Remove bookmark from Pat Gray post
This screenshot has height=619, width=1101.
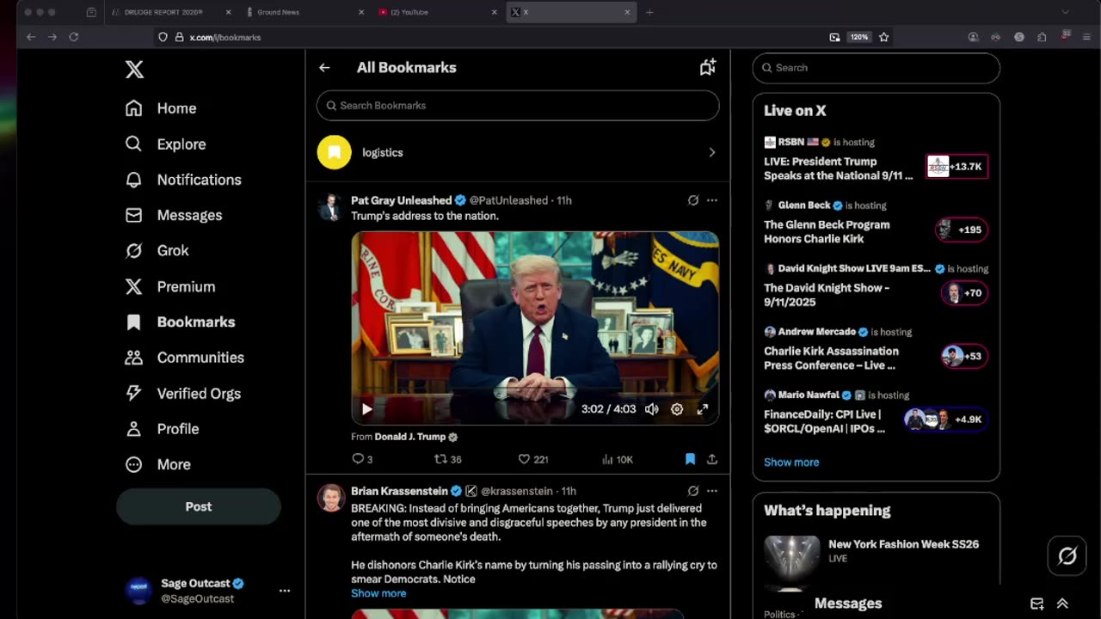pyautogui.click(x=690, y=459)
